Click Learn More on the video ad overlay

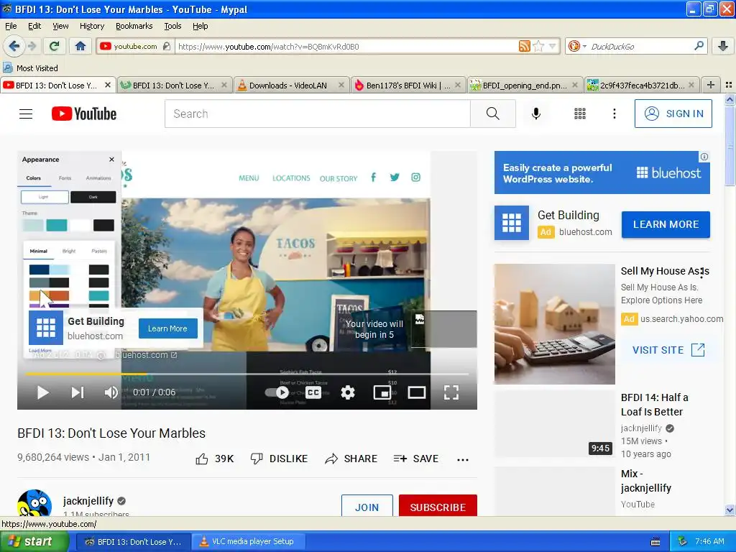pyautogui.click(x=167, y=328)
